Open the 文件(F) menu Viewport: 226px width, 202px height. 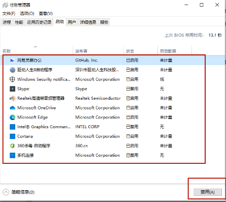click(x=9, y=13)
